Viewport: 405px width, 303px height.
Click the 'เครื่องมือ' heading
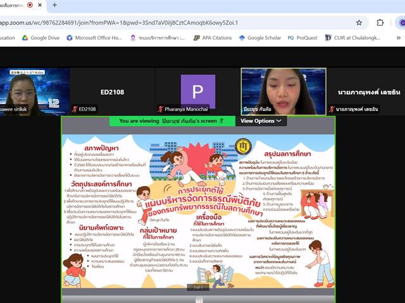pyautogui.click(x=209, y=217)
